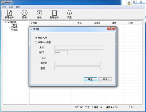Click the 大小 column header
This screenshot has width=146, height=112.
[79, 23]
